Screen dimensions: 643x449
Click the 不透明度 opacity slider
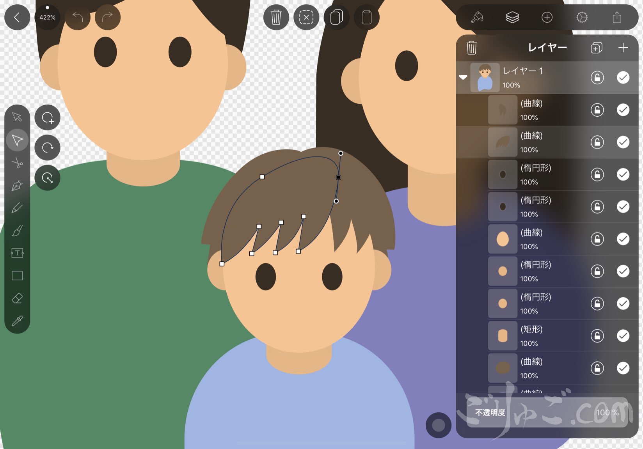(546, 412)
